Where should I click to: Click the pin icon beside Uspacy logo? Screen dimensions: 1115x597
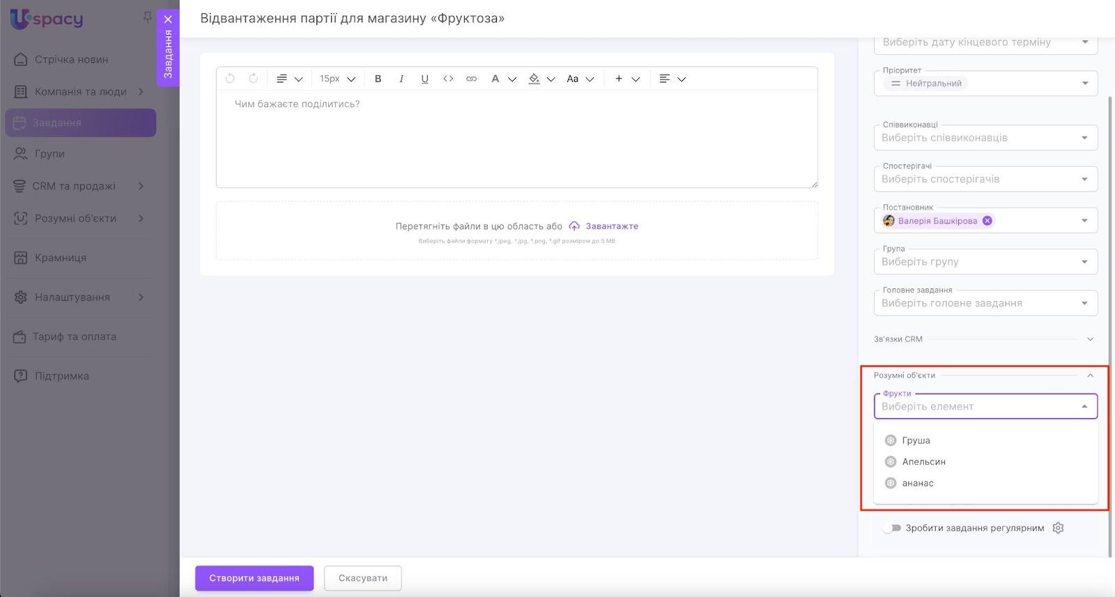pyautogui.click(x=147, y=17)
